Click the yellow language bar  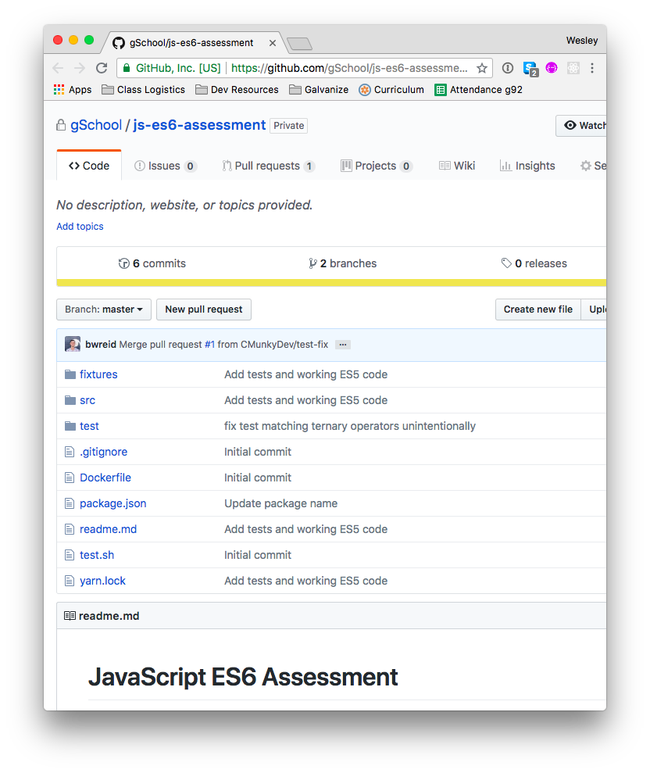(x=331, y=283)
